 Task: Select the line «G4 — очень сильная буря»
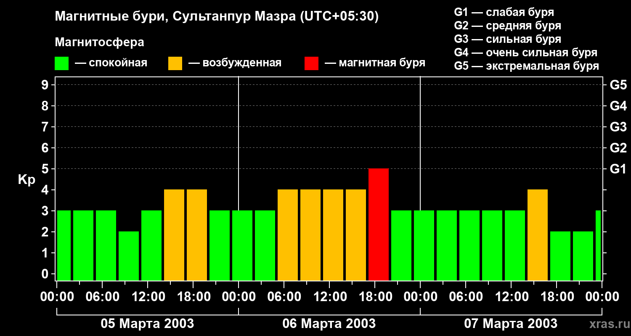pyautogui.click(x=526, y=52)
